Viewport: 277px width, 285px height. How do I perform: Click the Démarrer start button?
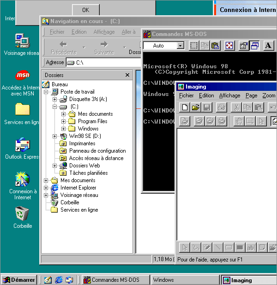pos(18,280)
